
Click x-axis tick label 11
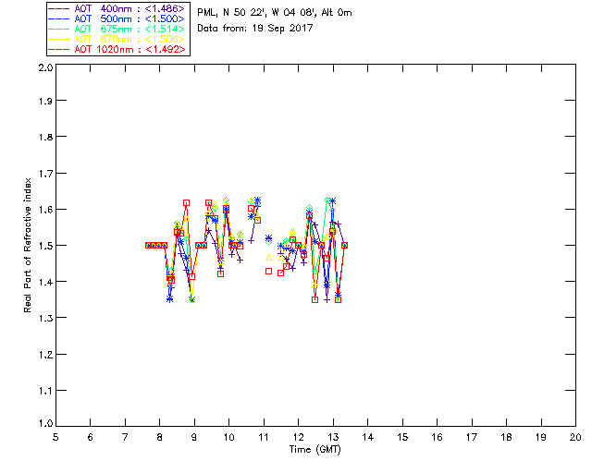[264, 437]
